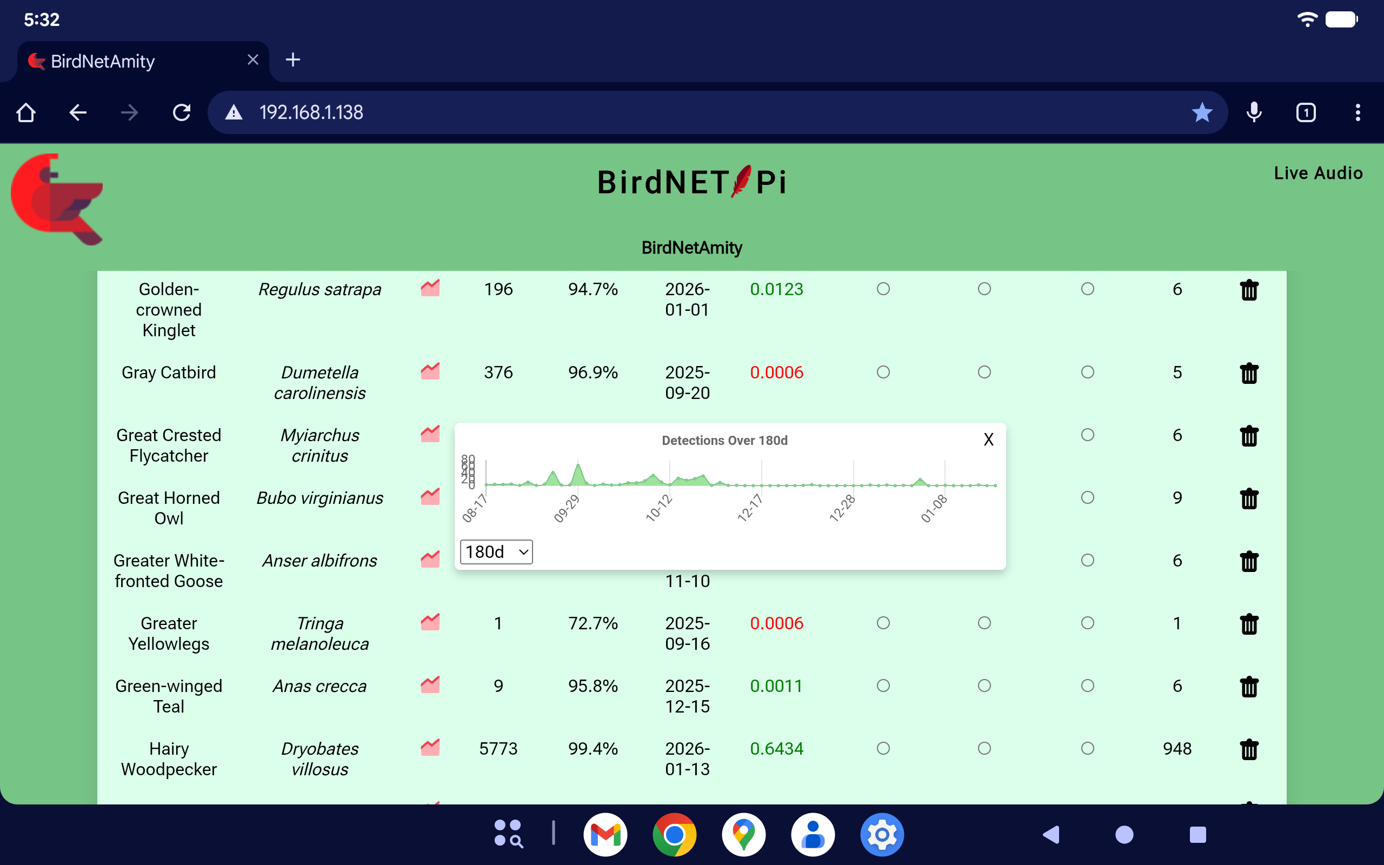Open Gmail from the taskbar
The image size is (1384, 865).
click(x=605, y=835)
